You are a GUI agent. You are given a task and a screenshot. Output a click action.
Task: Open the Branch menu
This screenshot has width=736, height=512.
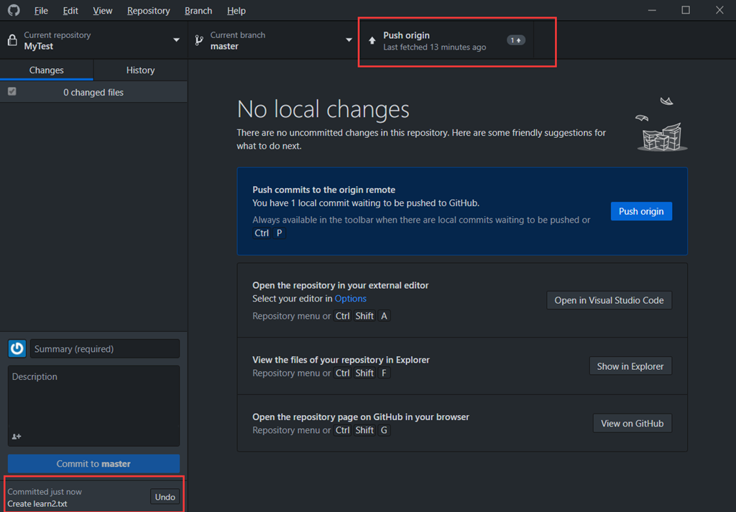point(198,11)
